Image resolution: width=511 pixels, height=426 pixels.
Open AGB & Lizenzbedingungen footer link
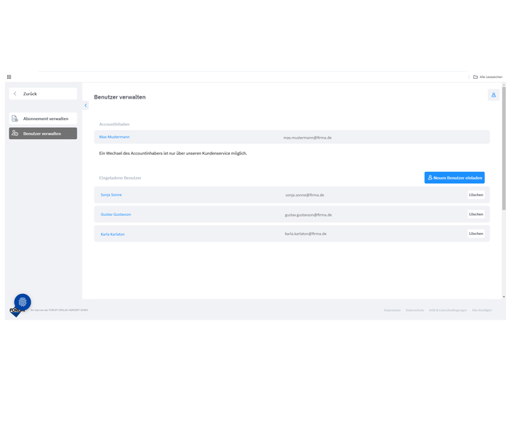tap(448, 310)
